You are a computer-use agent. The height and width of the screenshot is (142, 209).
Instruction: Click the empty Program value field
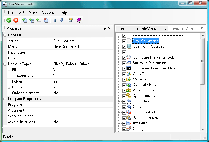point(82,105)
